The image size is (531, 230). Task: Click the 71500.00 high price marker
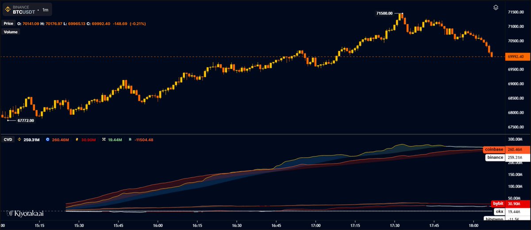384,13
